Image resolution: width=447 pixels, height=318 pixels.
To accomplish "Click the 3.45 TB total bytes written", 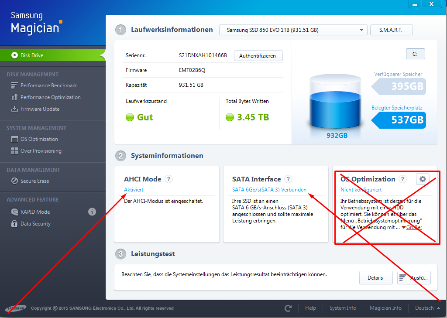I will 253,117.
